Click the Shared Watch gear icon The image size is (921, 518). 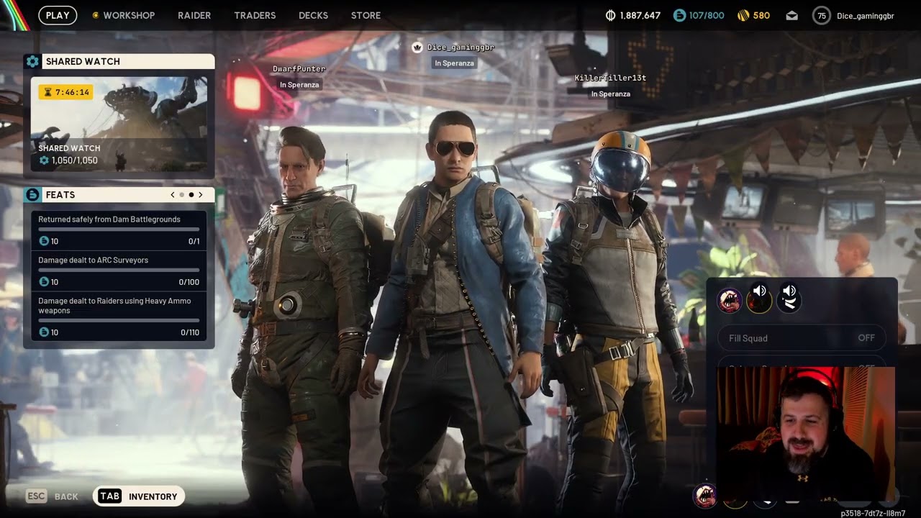coord(32,62)
